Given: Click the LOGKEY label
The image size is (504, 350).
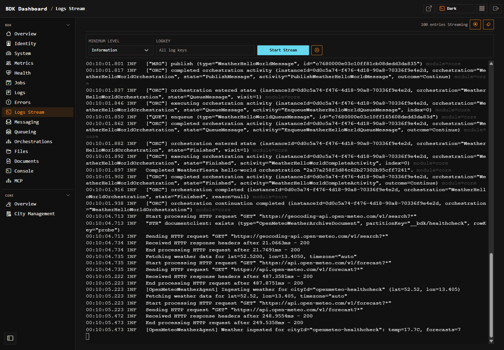Looking at the screenshot, I should pyautogui.click(x=163, y=41).
